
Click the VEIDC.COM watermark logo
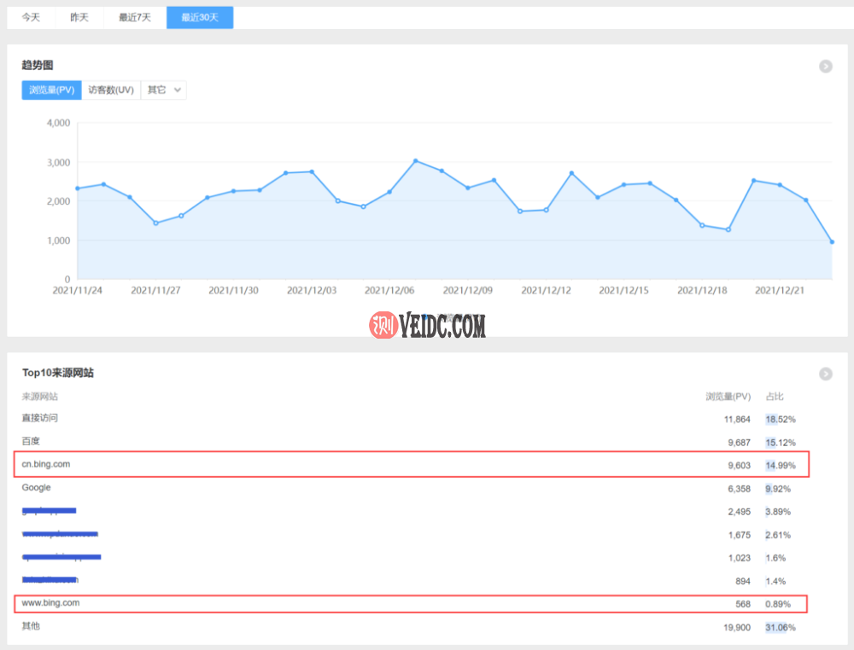(428, 325)
